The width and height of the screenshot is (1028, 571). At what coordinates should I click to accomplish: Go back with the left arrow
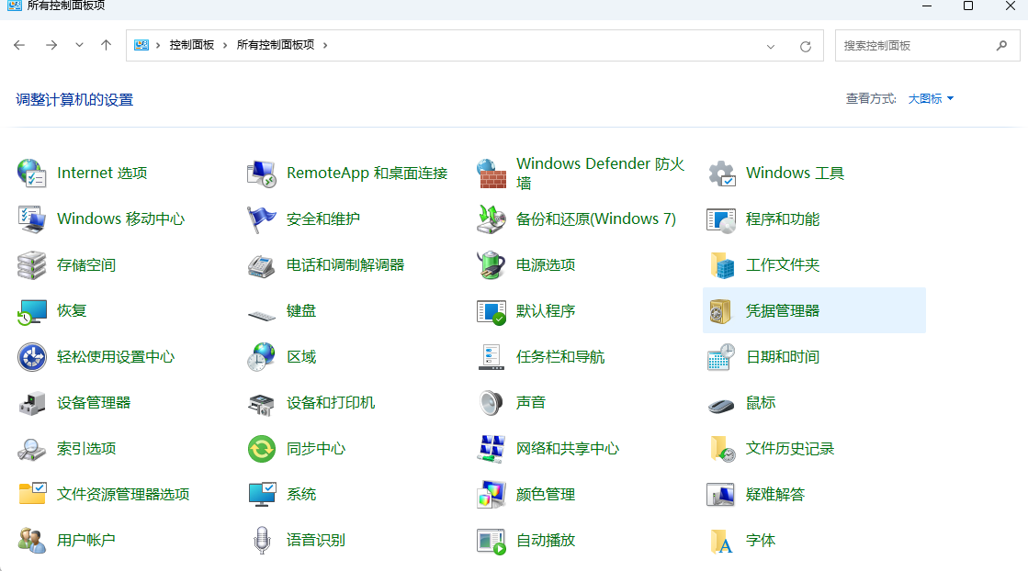pos(19,45)
